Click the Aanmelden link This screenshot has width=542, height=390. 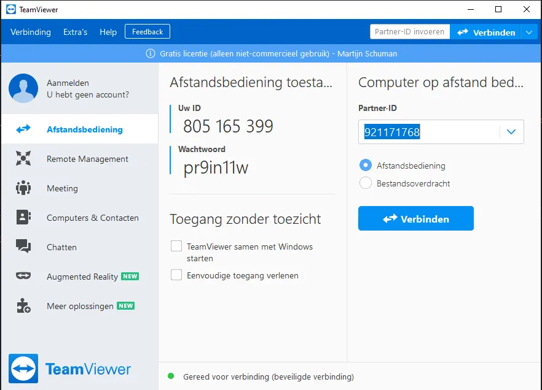point(68,83)
